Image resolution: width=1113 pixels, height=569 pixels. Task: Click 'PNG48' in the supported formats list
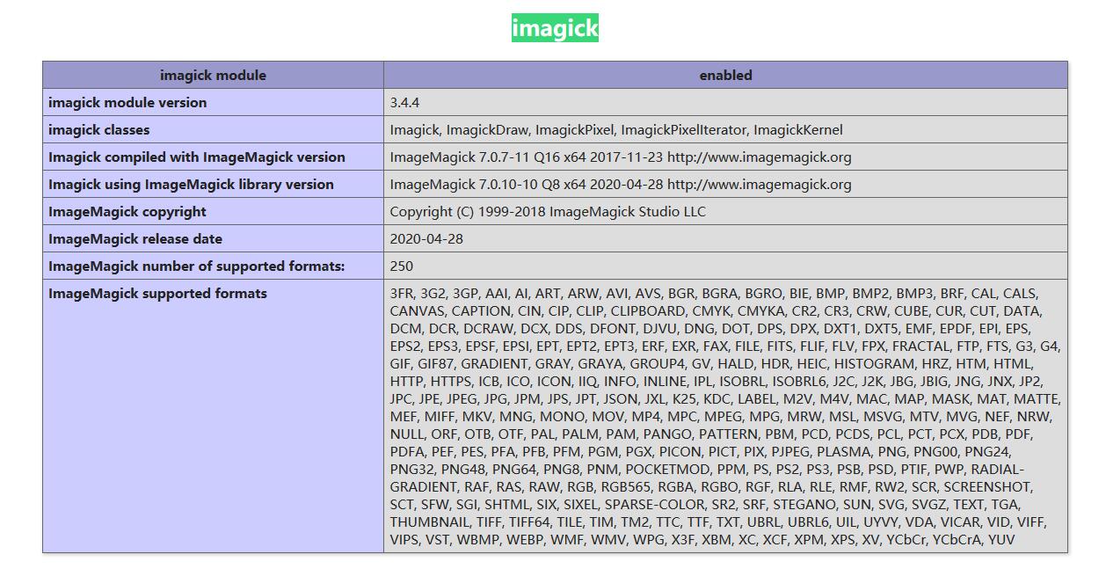click(x=462, y=470)
